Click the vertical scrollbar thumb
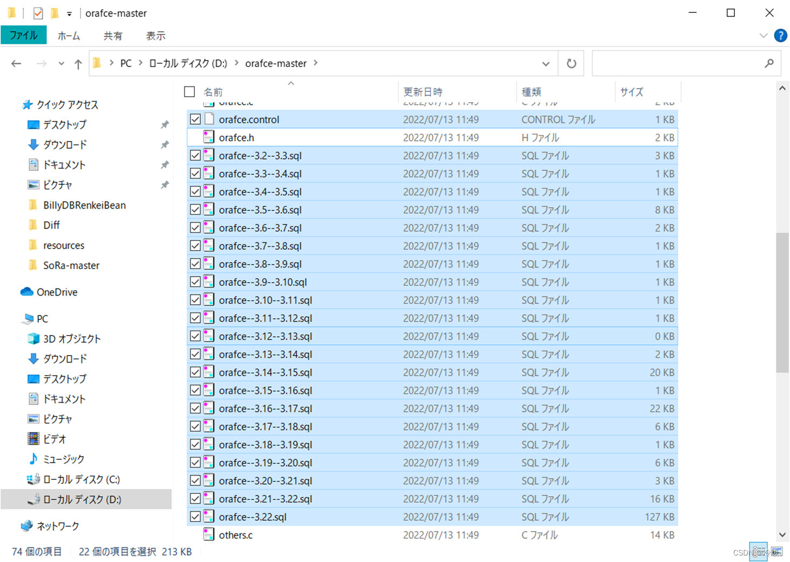The height and width of the screenshot is (562, 790). click(x=782, y=303)
